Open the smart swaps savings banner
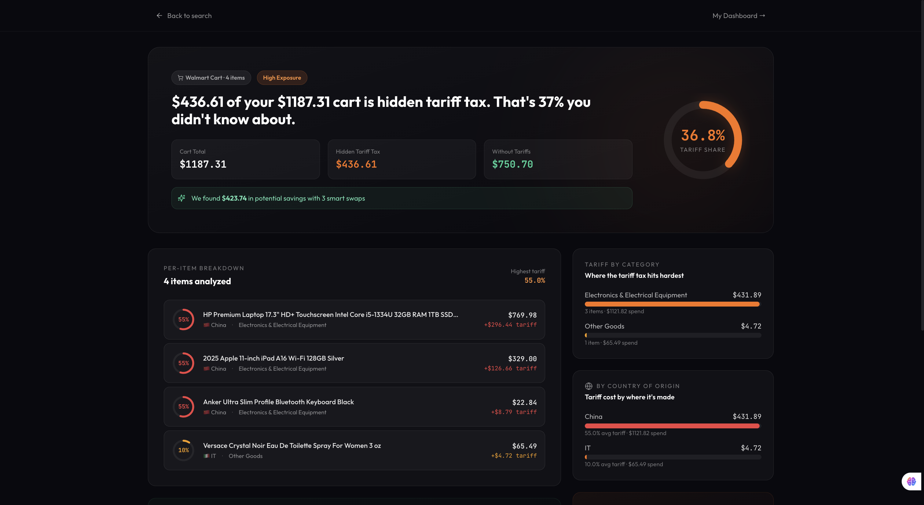Screen dimensions: 924x505 (402, 198)
